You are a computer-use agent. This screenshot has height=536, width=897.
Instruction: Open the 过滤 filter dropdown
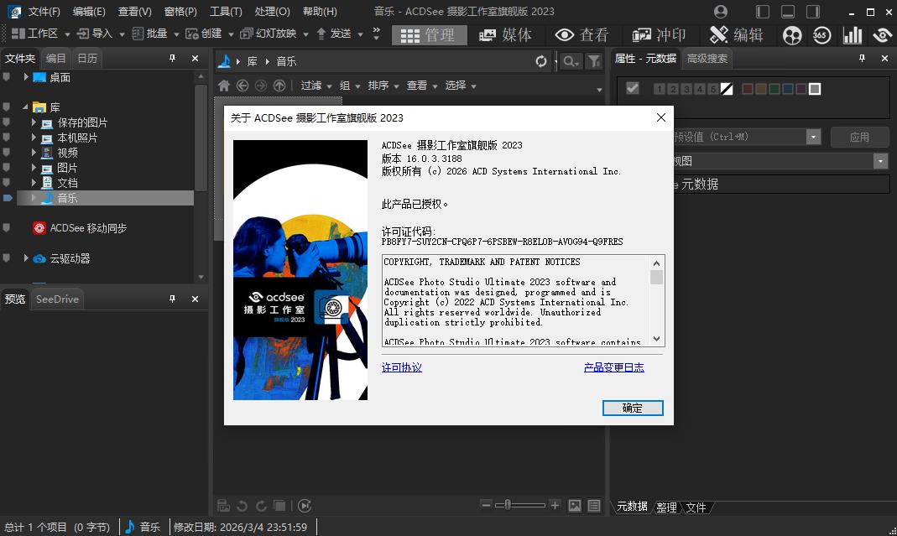(316, 86)
